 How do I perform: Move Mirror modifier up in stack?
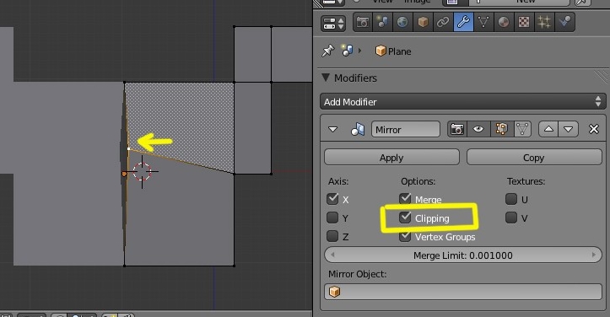pyautogui.click(x=548, y=129)
